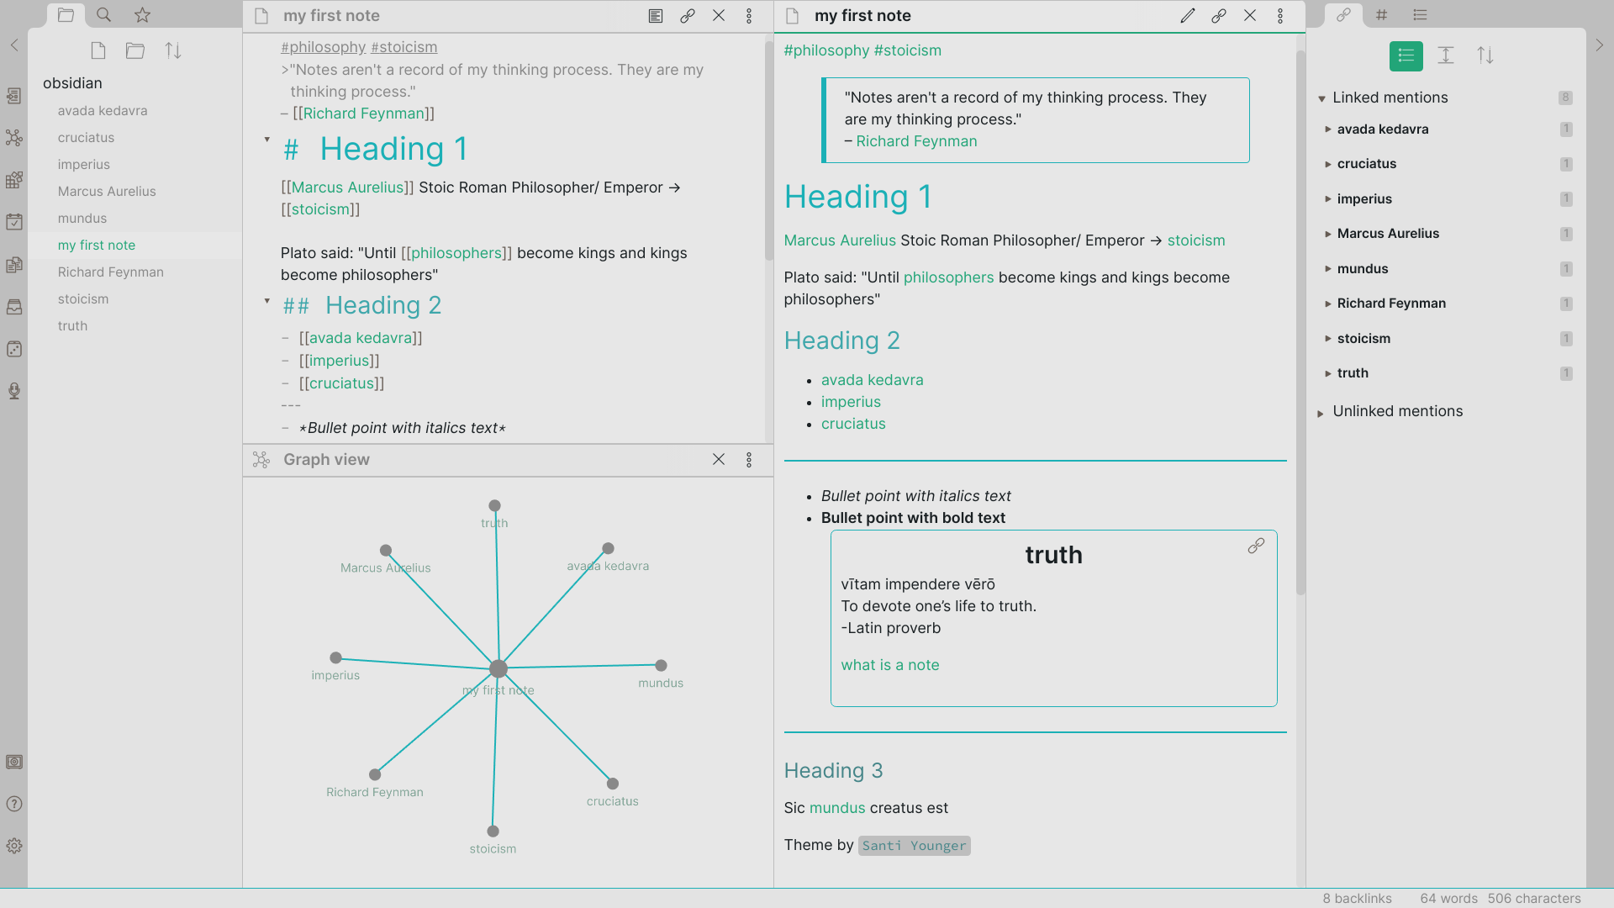Collapse Linked mentions section
The width and height of the screenshot is (1614, 908).
tap(1321, 99)
